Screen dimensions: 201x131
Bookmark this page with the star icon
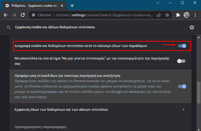coord(167,15)
